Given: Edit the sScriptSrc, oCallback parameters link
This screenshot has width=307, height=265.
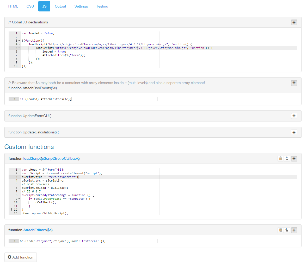Looking at the screenshot, I should (x=60, y=158).
